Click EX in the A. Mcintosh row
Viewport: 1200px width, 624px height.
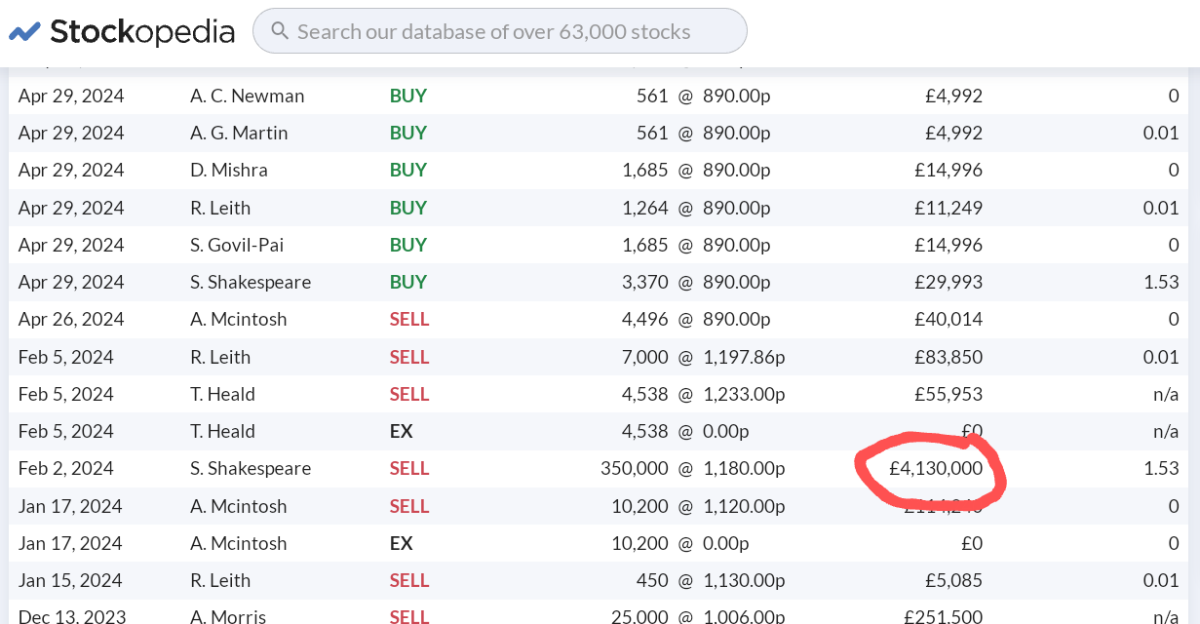[x=401, y=543]
